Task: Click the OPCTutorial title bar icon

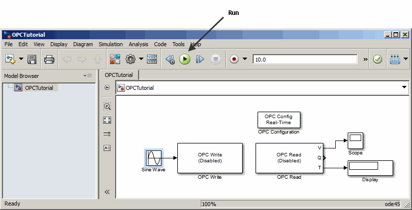Action: coord(7,35)
